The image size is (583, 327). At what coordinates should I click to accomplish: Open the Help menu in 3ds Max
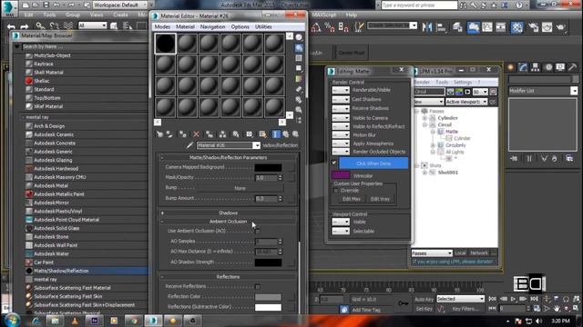[x=351, y=15]
